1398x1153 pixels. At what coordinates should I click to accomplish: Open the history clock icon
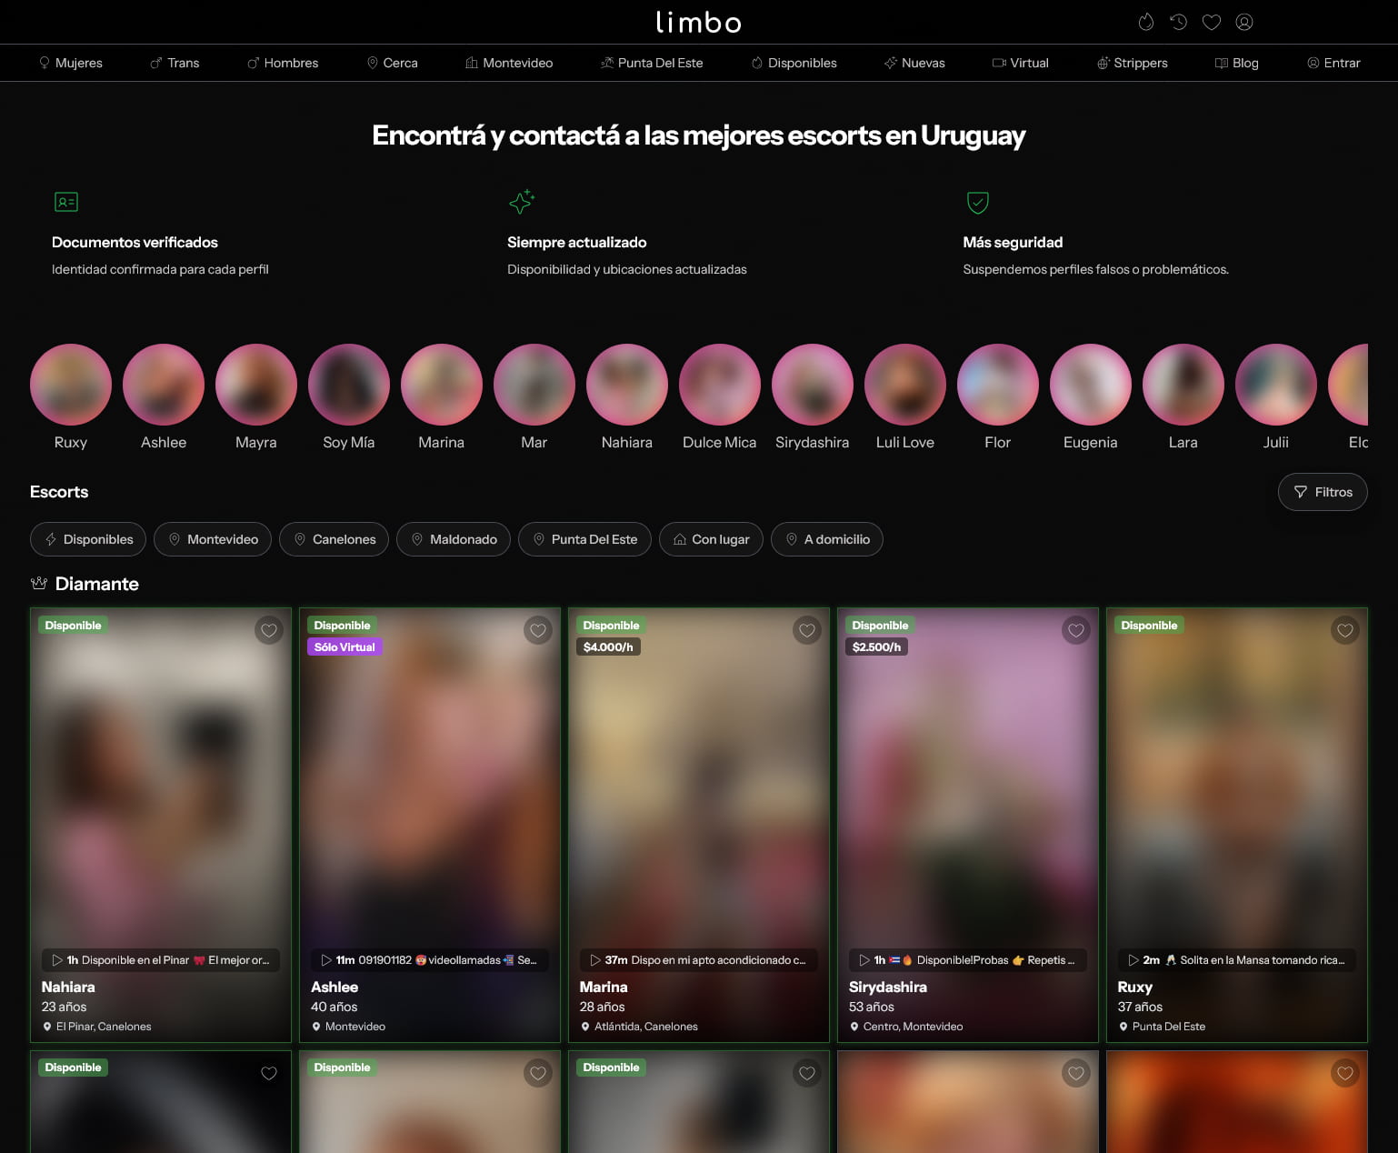click(x=1179, y=22)
